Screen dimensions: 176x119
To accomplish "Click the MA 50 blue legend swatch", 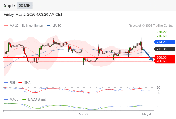I will click(x=48, y=26).
